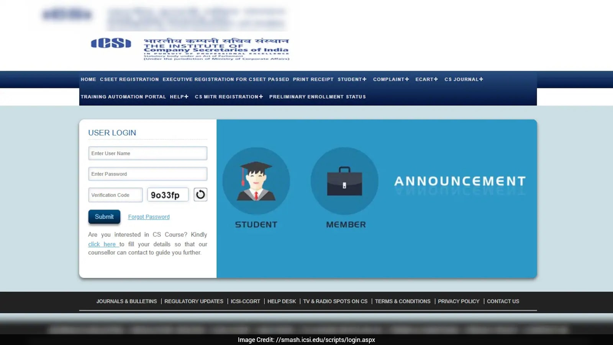
Task: Click the ICSI logo in the header
Action: [111, 43]
